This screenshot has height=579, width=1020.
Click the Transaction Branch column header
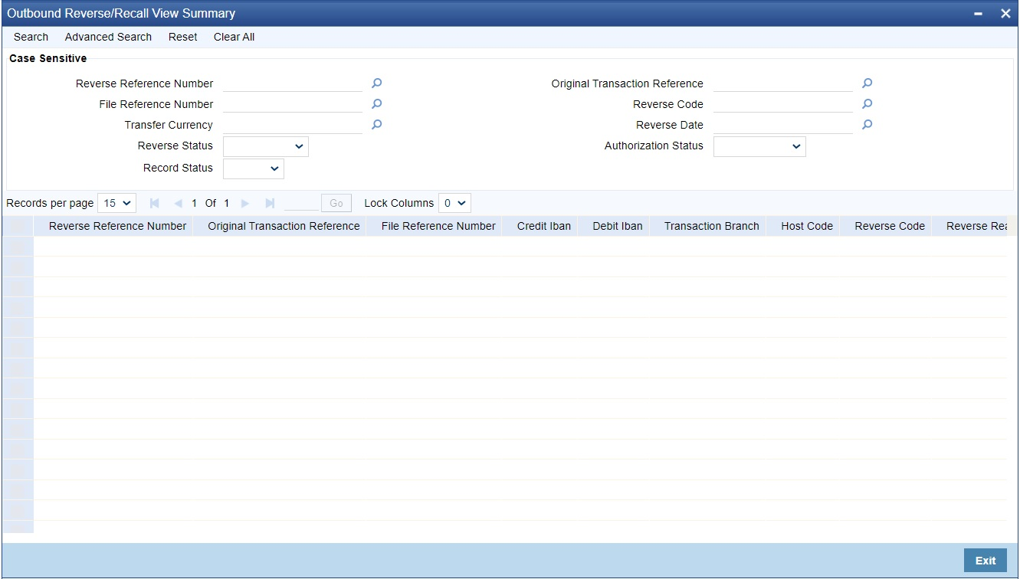click(x=712, y=226)
